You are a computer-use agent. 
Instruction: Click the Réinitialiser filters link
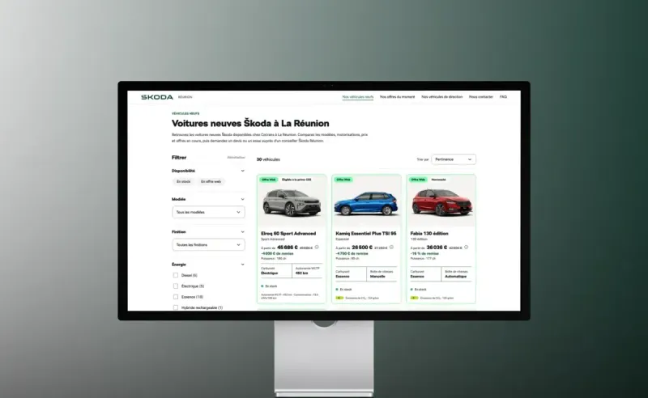click(x=236, y=158)
